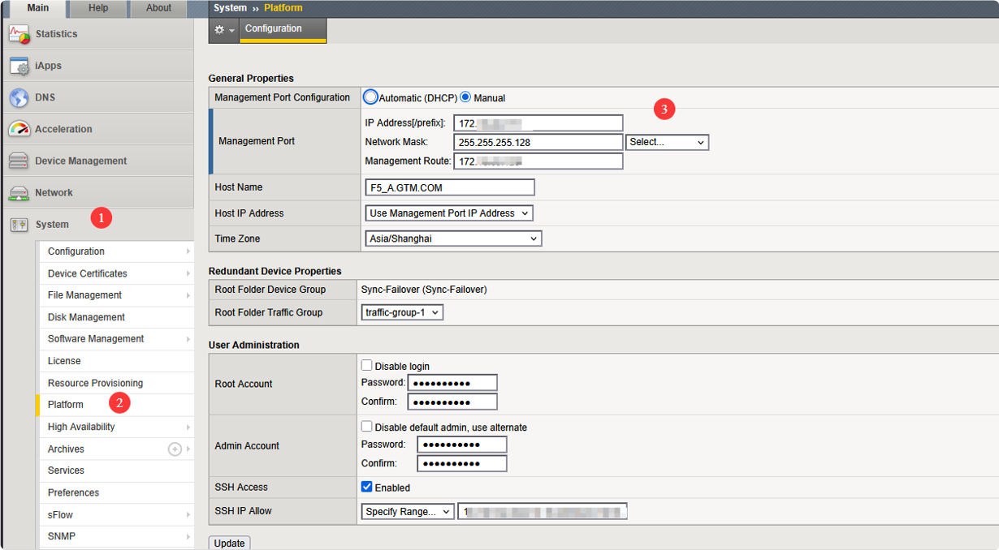
Task: Open the DNS globe icon
Action: coord(19,97)
